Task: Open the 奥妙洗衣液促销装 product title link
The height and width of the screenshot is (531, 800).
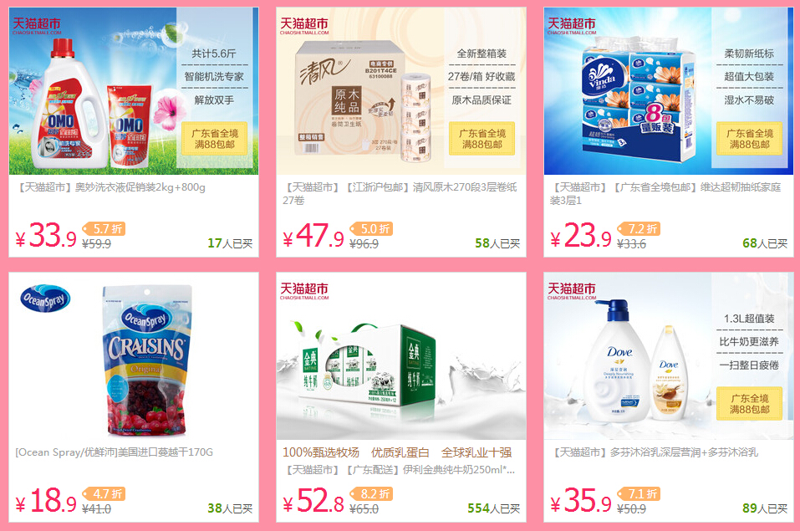Action: click(x=110, y=187)
